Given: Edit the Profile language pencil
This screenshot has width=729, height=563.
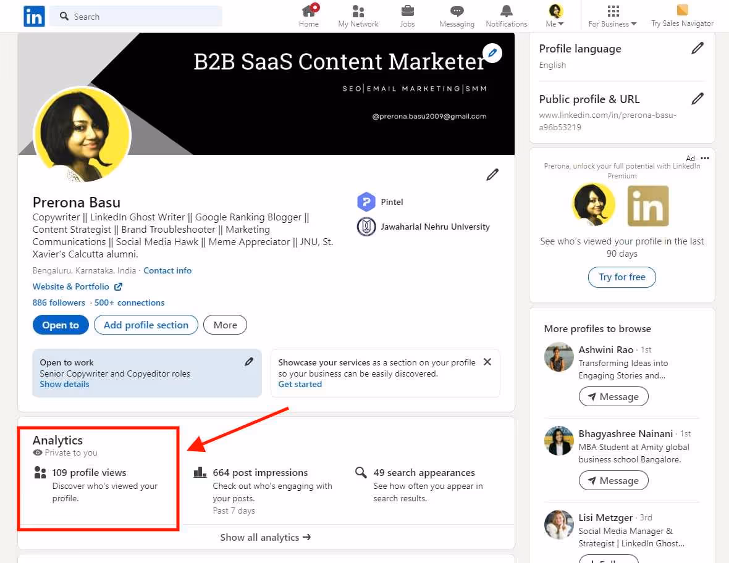Looking at the screenshot, I should coord(697,48).
